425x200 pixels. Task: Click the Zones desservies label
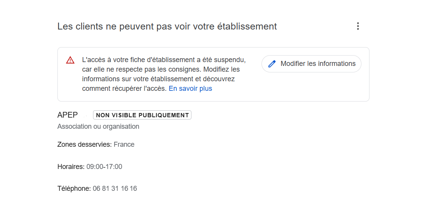pos(84,144)
